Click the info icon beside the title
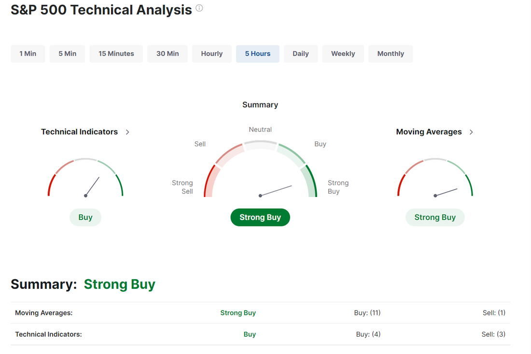This screenshot has width=531, height=354. (199, 8)
